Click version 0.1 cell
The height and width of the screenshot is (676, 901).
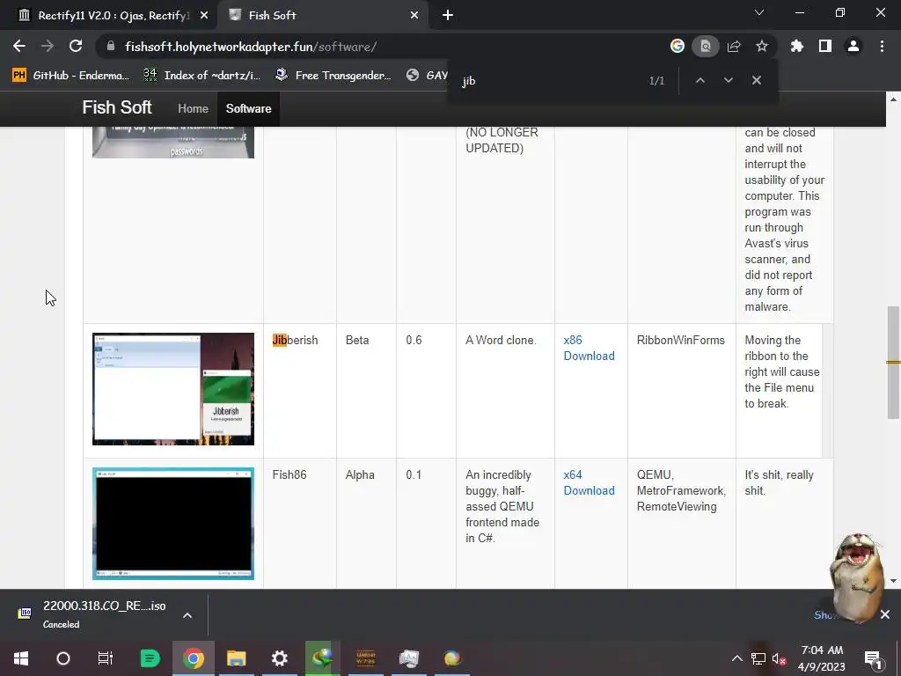[x=414, y=474]
